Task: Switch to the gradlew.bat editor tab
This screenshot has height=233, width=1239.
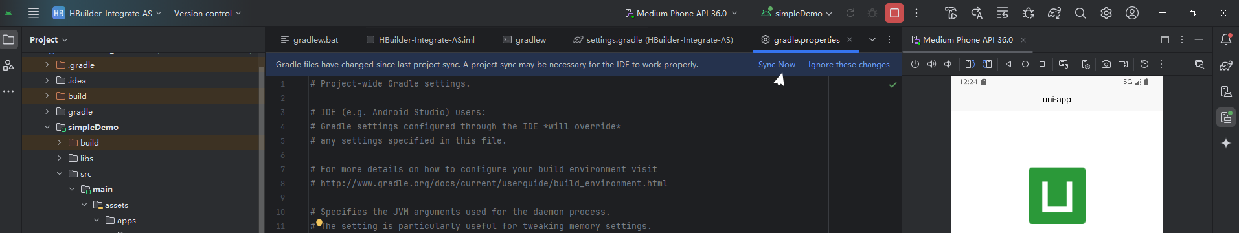Action: [x=310, y=39]
